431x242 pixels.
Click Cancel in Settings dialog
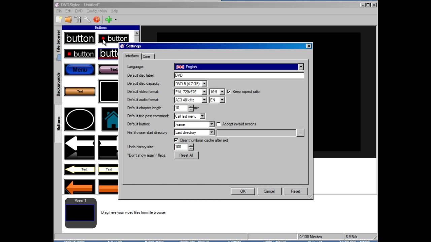(x=269, y=191)
